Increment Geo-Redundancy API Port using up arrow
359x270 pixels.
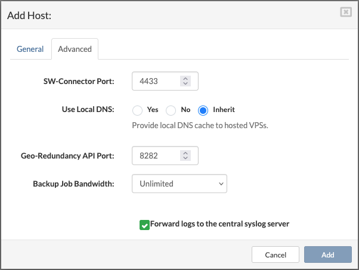pyautogui.click(x=185, y=153)
